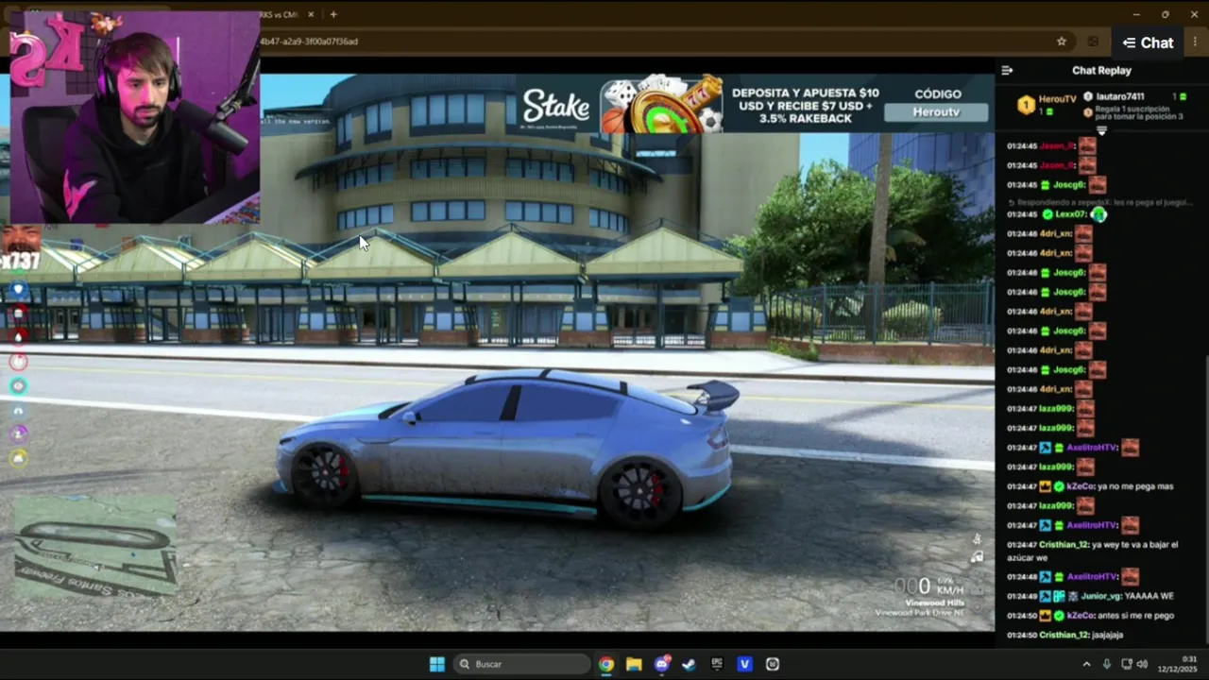Open Steam from the taskbar
The image size is (1209, 680).
[x=690, y=664]
